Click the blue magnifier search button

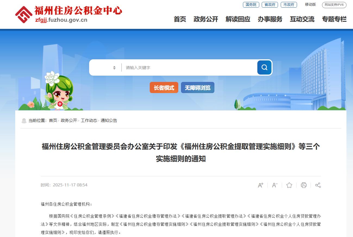click(264, 67)
